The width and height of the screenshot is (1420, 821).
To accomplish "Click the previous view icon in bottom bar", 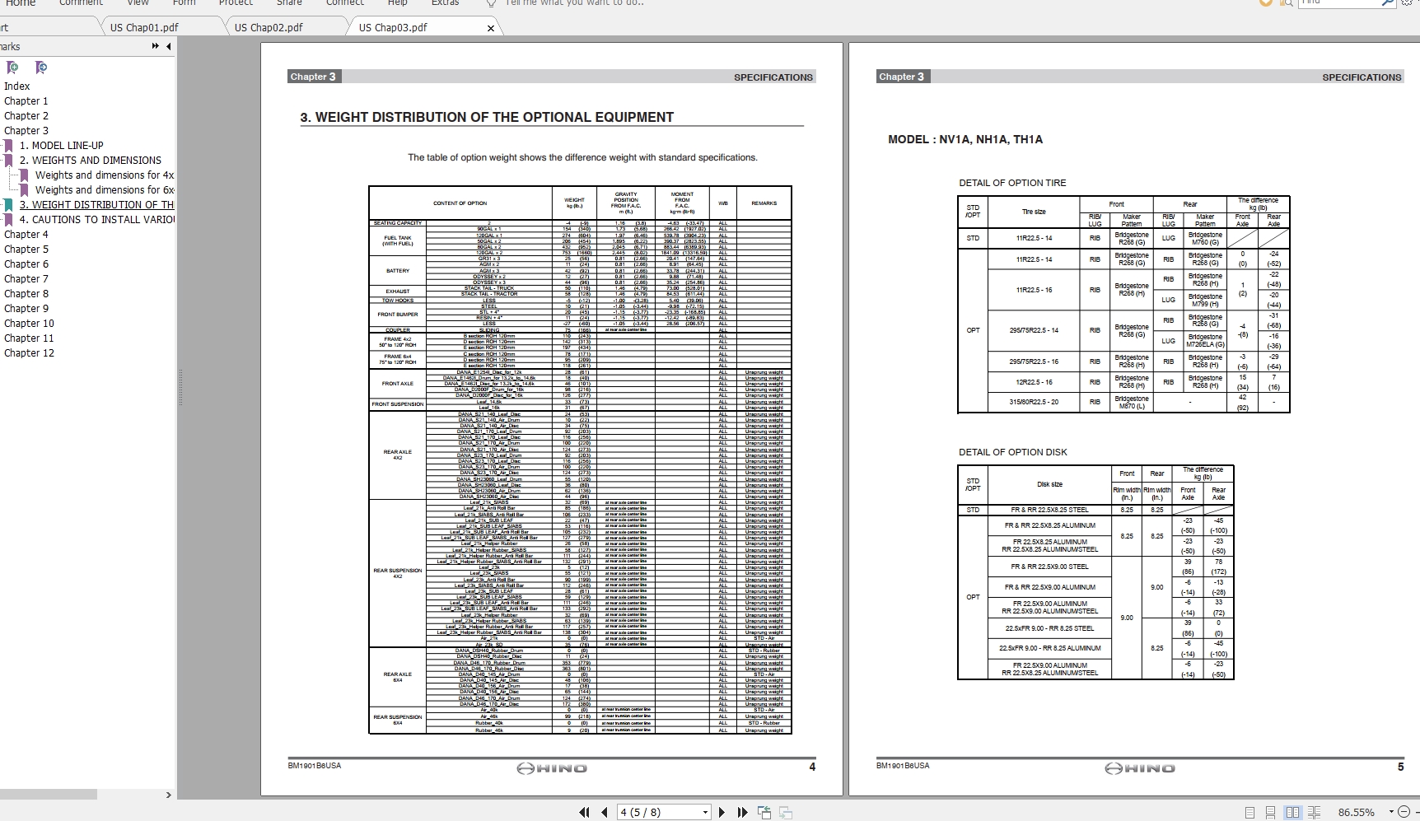I will point(764,812).
